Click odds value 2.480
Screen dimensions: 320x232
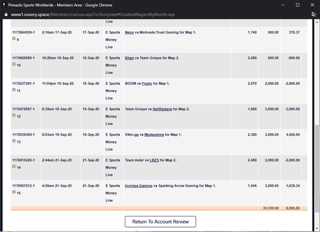click(x=252, y=160)
